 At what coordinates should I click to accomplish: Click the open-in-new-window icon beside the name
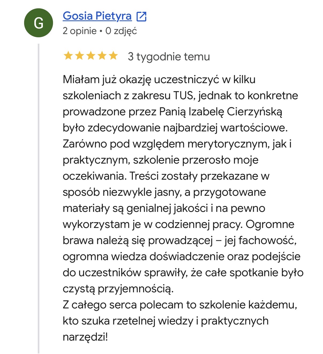click(x=141, y=16)
